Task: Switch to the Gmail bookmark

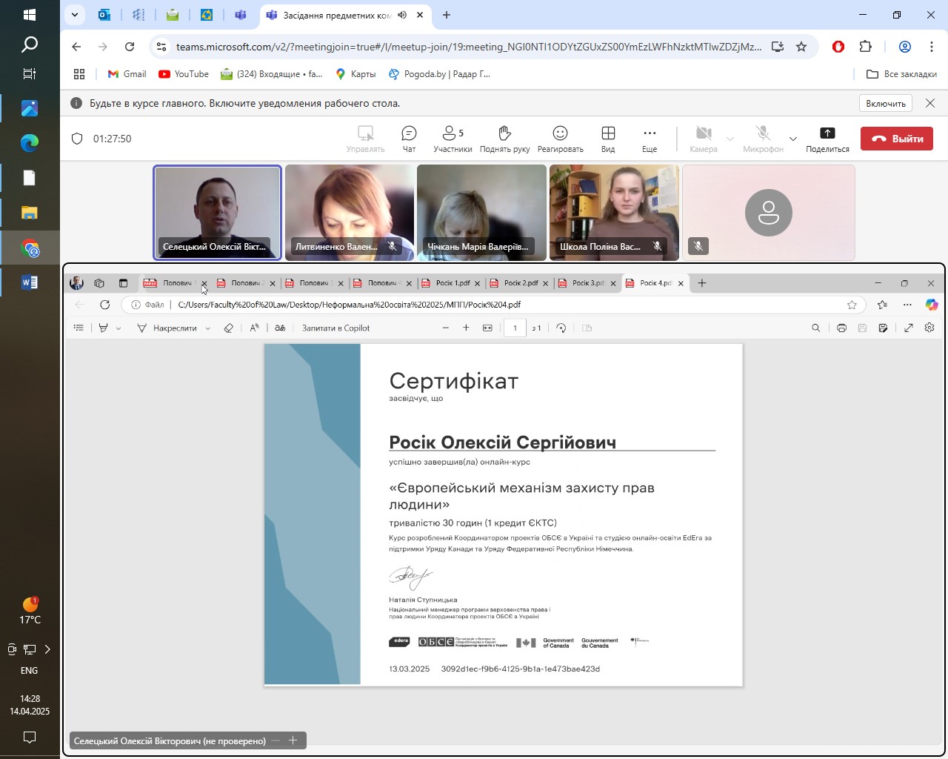Action: 127,74
